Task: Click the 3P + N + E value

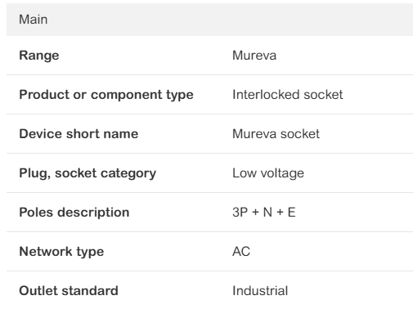Action: [x=264, y=213]
